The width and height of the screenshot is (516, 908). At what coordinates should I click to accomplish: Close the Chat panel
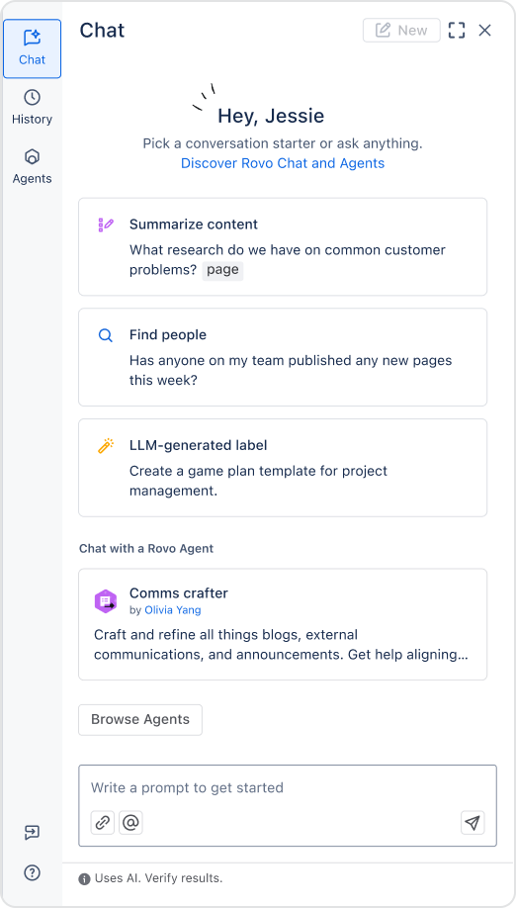484,30
